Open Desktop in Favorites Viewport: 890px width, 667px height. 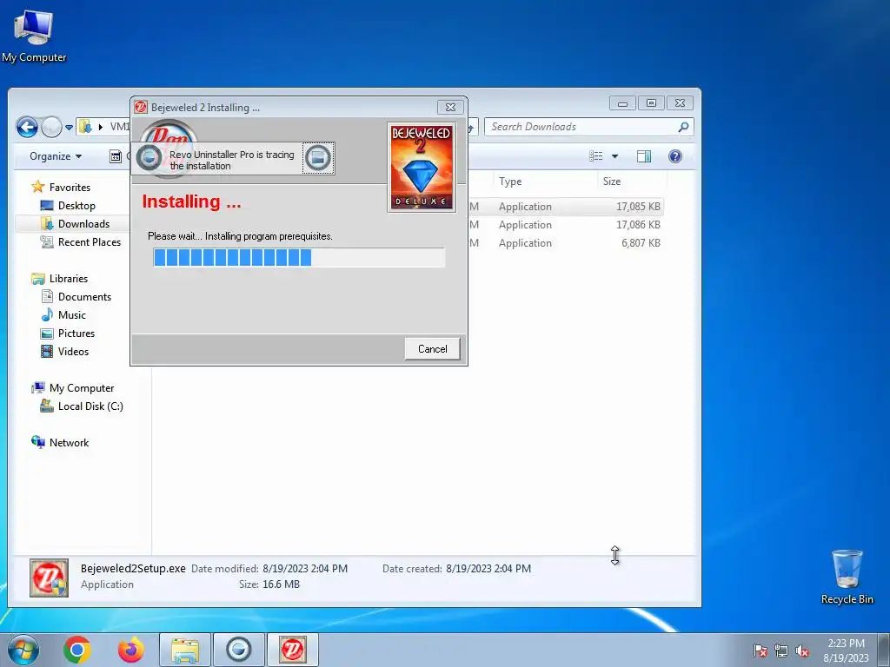[76, 205]
